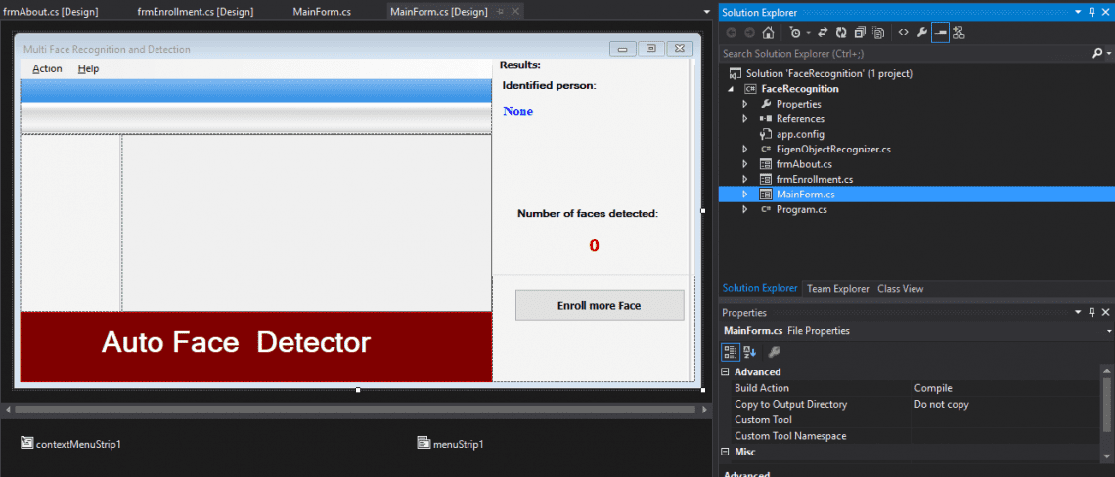Open the Action menu on the form
This screenshot has width=1115, height=477.
point(47,69)
